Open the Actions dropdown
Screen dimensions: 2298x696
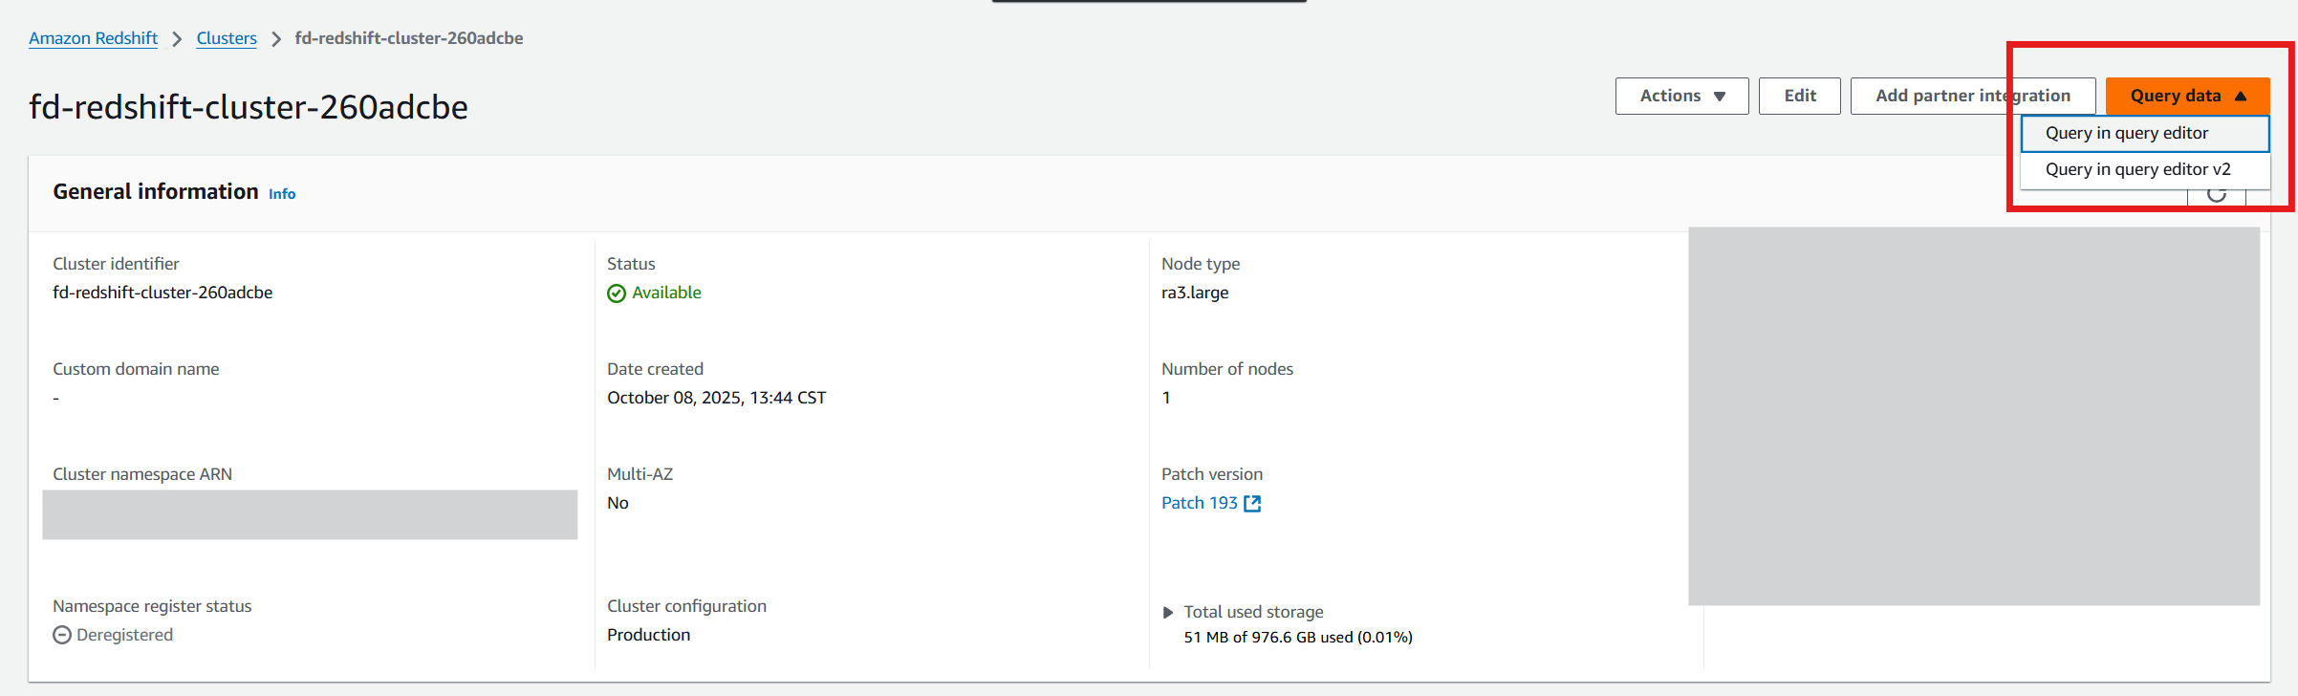pyautogui.click(x=1681, y=96)
